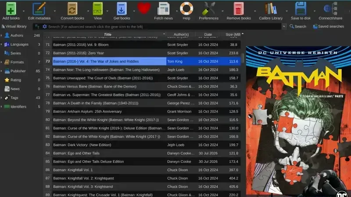351x197 pixels.
Task: Click the Save to disk icon
Action: [x=301, y=9]
